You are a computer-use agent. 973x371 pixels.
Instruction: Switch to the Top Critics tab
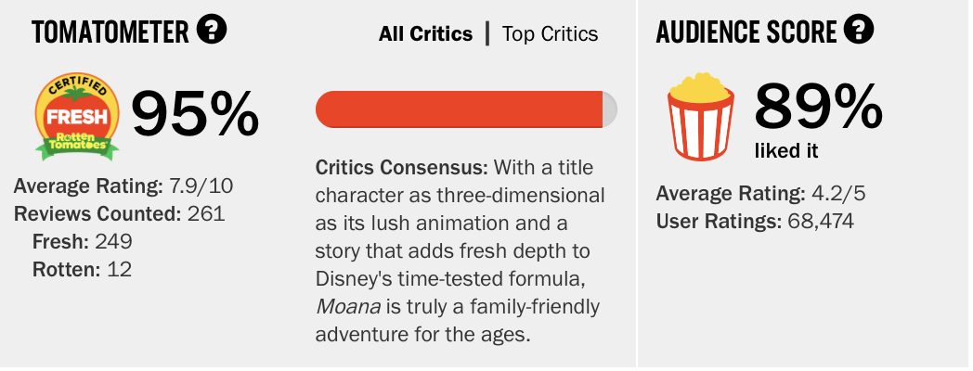tap(550, 33)
